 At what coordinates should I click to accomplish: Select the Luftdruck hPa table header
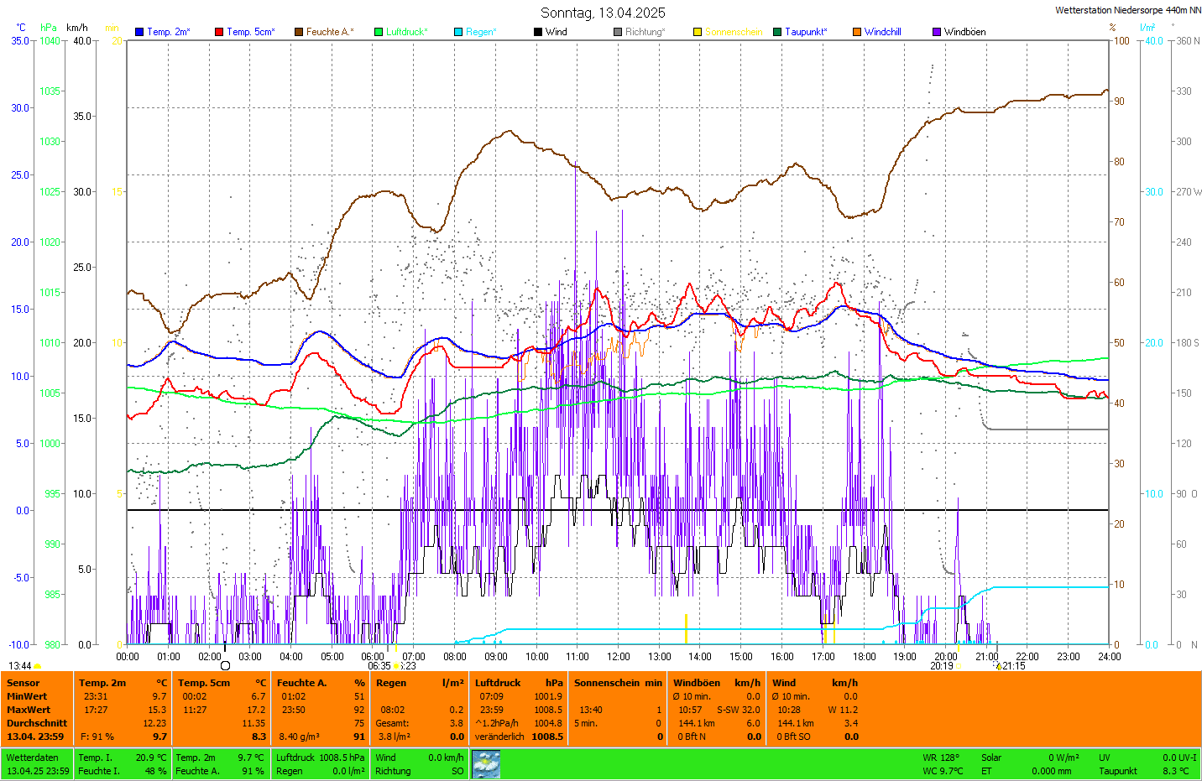(518, 683)
